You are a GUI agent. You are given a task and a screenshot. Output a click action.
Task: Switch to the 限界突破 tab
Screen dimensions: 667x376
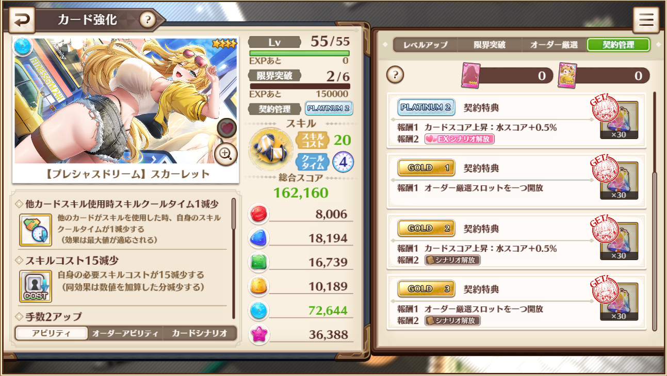490,45
